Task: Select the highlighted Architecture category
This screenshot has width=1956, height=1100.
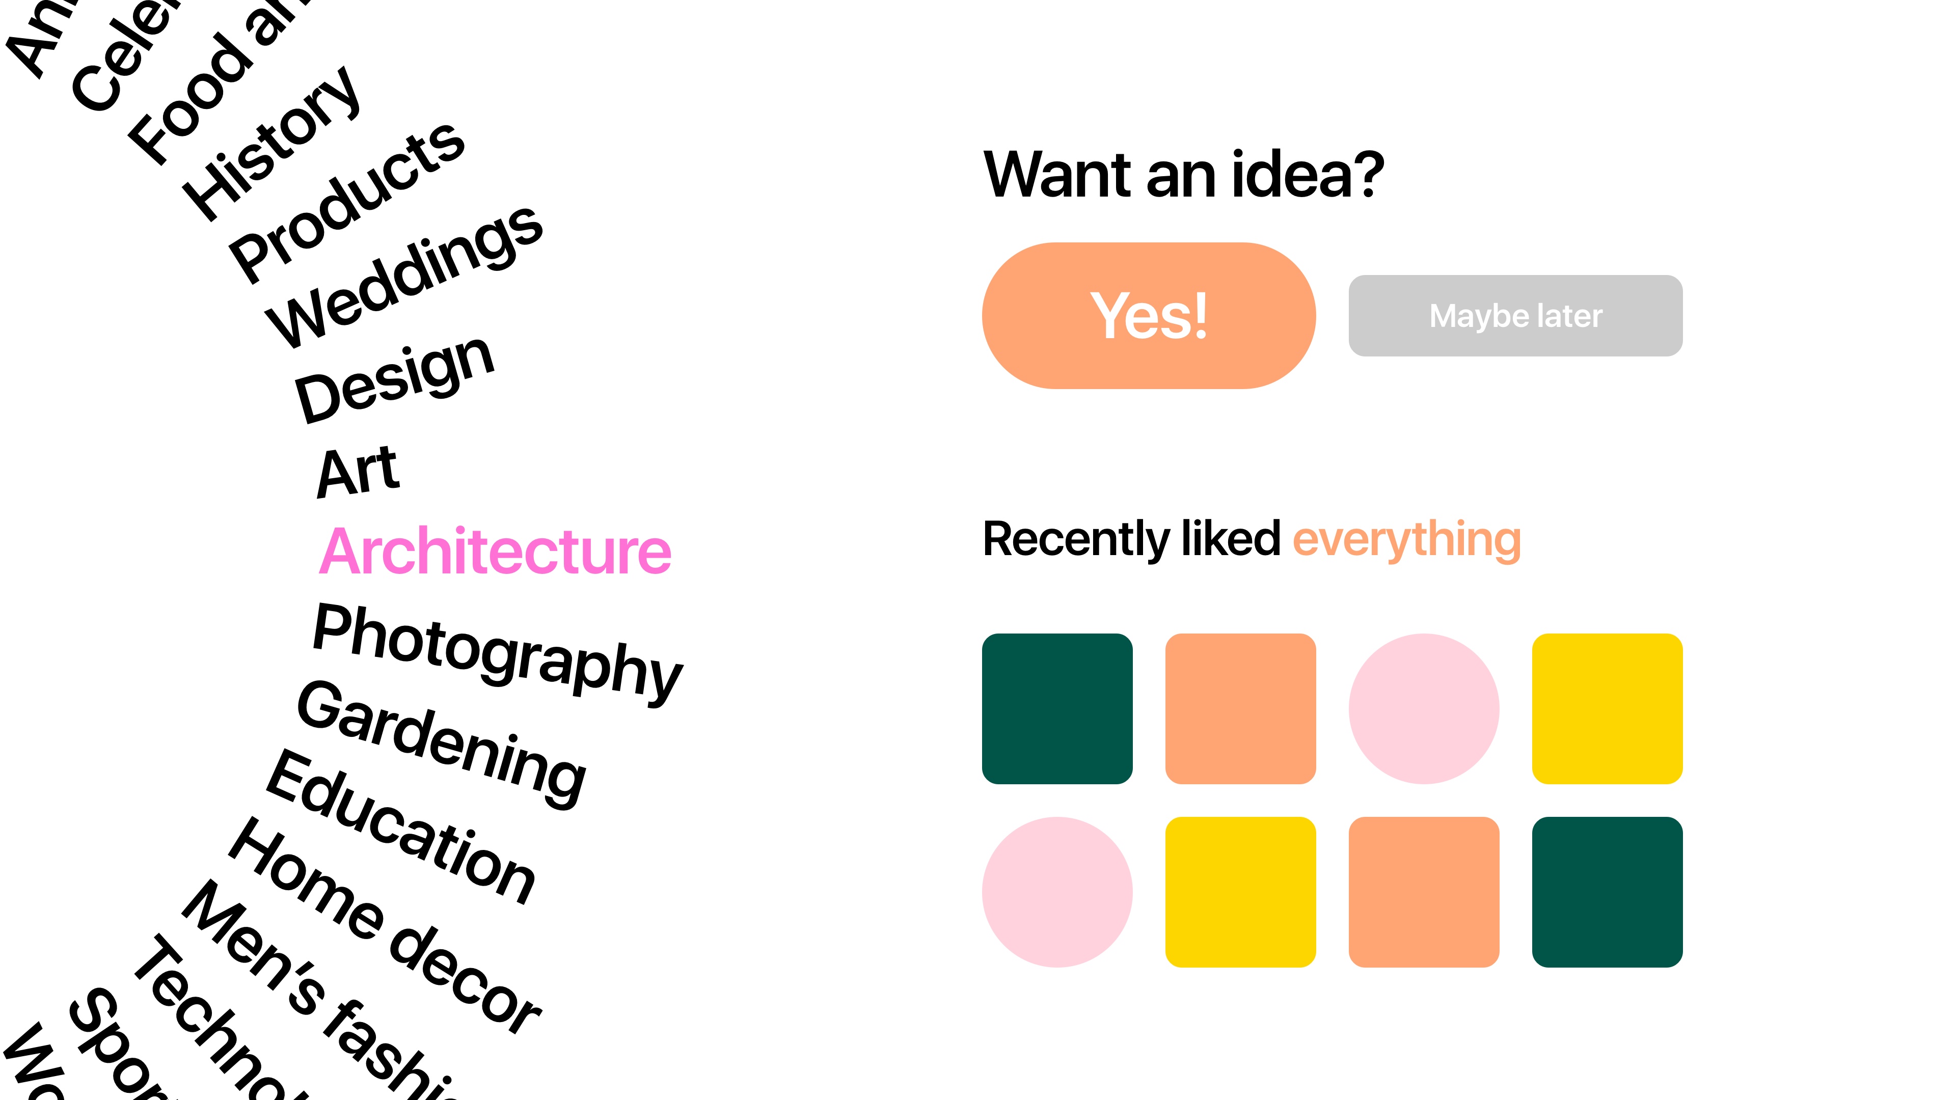Action: [x=495, y=551]
